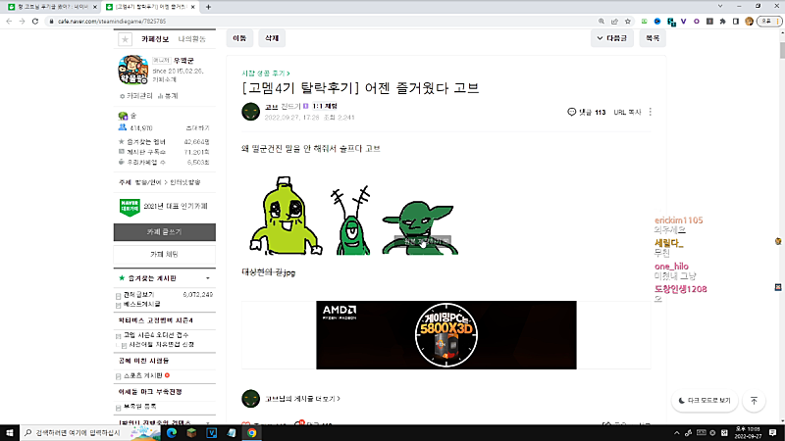
Task: Open the post's three-dot more menu
Action: (651, 112)
